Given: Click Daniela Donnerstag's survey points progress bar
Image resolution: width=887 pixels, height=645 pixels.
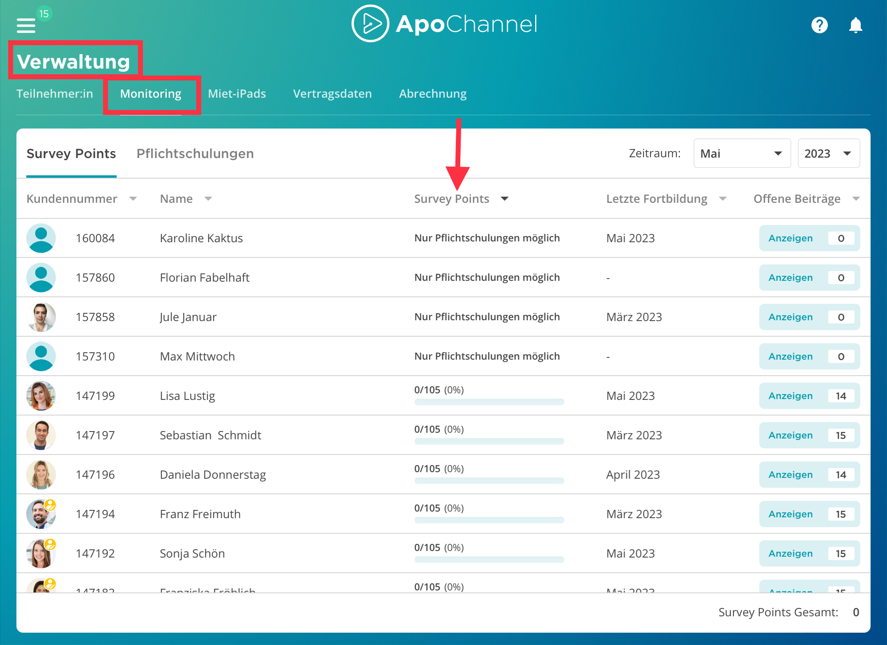Looking at the screenshot, I should 489,481.
